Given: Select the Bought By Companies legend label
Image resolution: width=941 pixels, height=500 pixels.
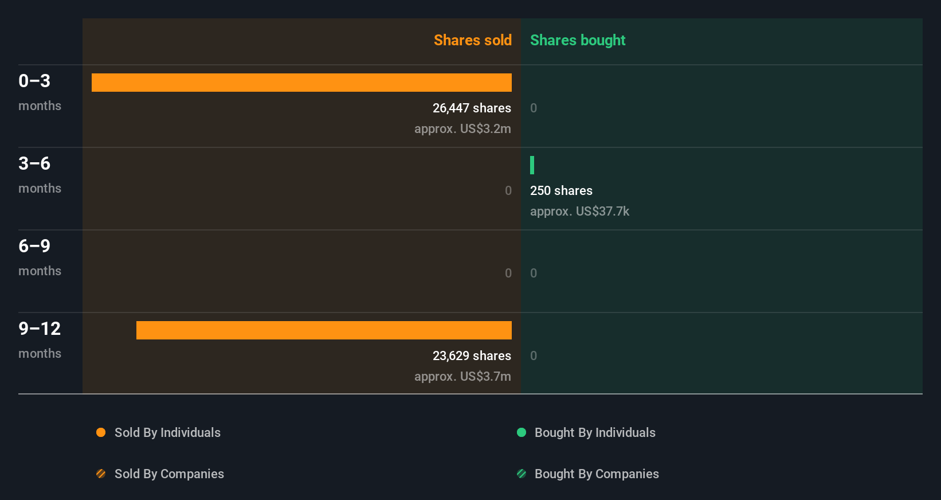Looking at the screenshot, I should tap(597, 474).
